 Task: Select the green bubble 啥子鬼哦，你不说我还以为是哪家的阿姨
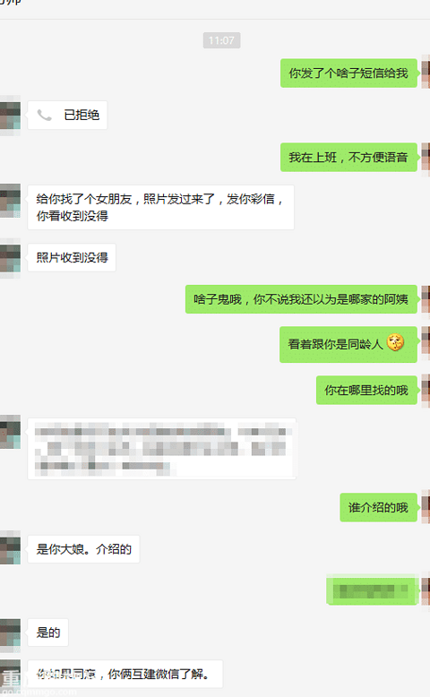tap(301, 299)
